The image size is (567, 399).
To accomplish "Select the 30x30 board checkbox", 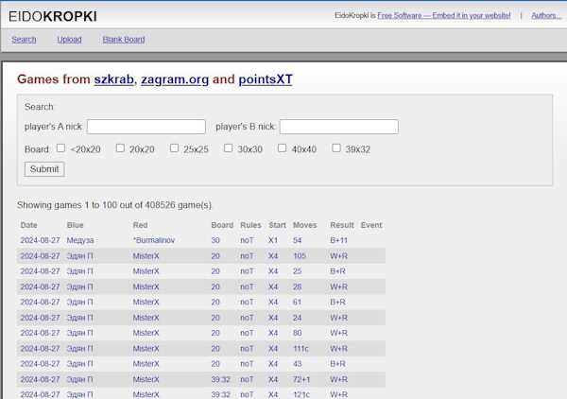I will [x=228, y=148].
